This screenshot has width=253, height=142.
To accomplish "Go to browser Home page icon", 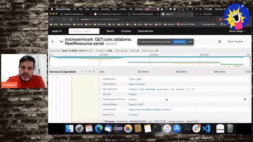I will (70, 19).
